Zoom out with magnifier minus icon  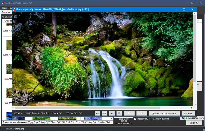(119, 113)
